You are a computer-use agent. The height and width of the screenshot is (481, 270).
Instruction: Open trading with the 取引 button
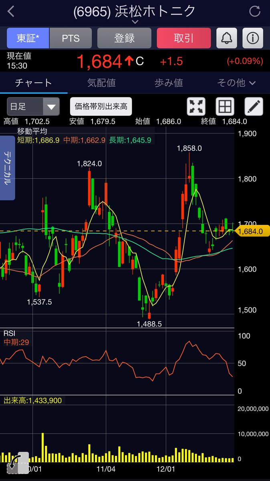[184, 38]
